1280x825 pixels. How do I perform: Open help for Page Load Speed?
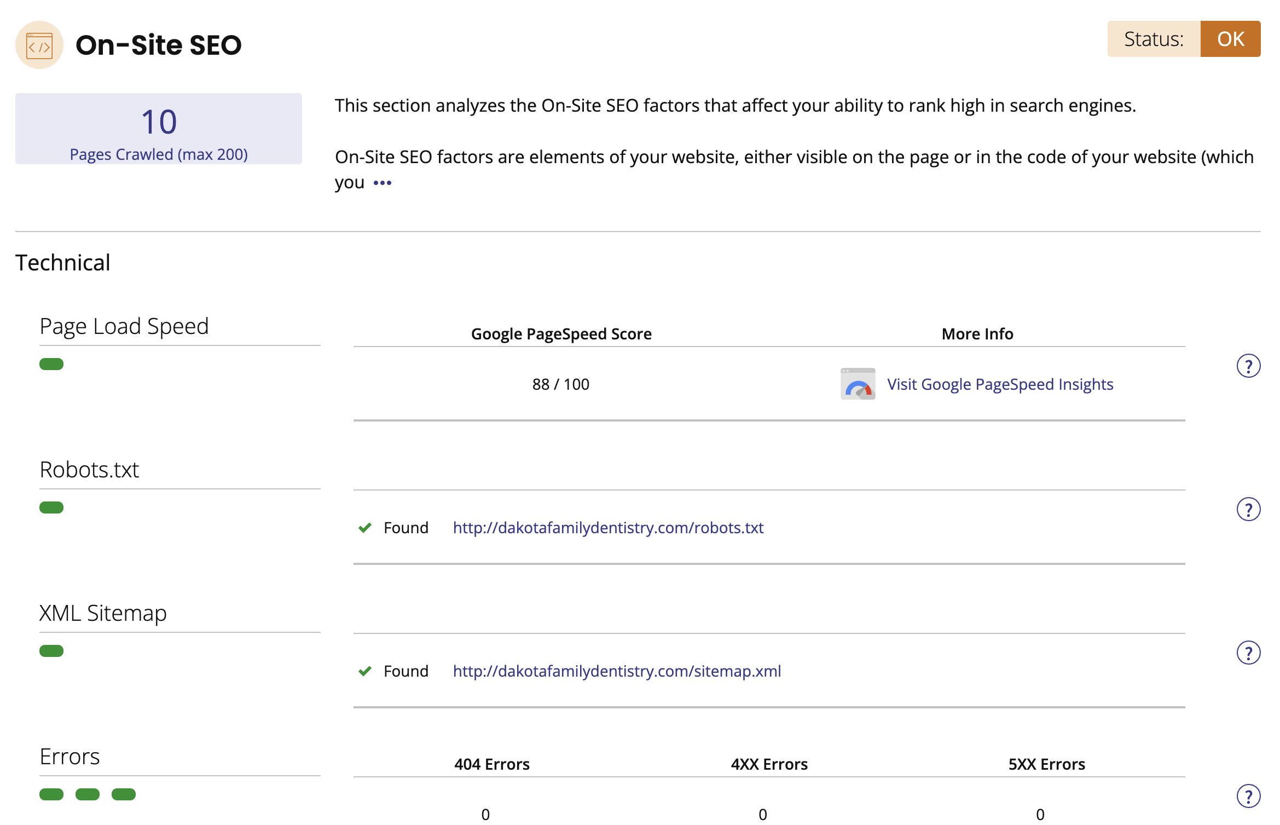click(1248, 366)
